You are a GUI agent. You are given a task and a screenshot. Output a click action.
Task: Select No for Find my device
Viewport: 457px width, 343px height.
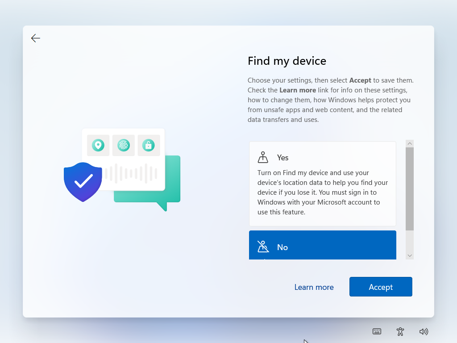click(323, 245)
